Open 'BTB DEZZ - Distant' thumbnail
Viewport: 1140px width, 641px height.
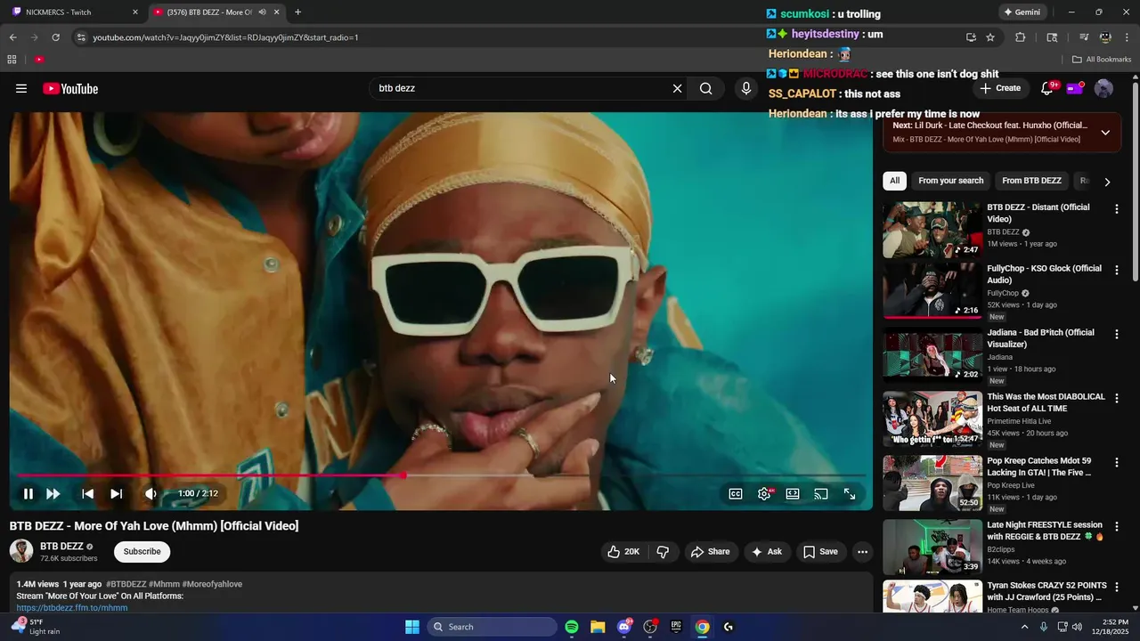(932, 230)
